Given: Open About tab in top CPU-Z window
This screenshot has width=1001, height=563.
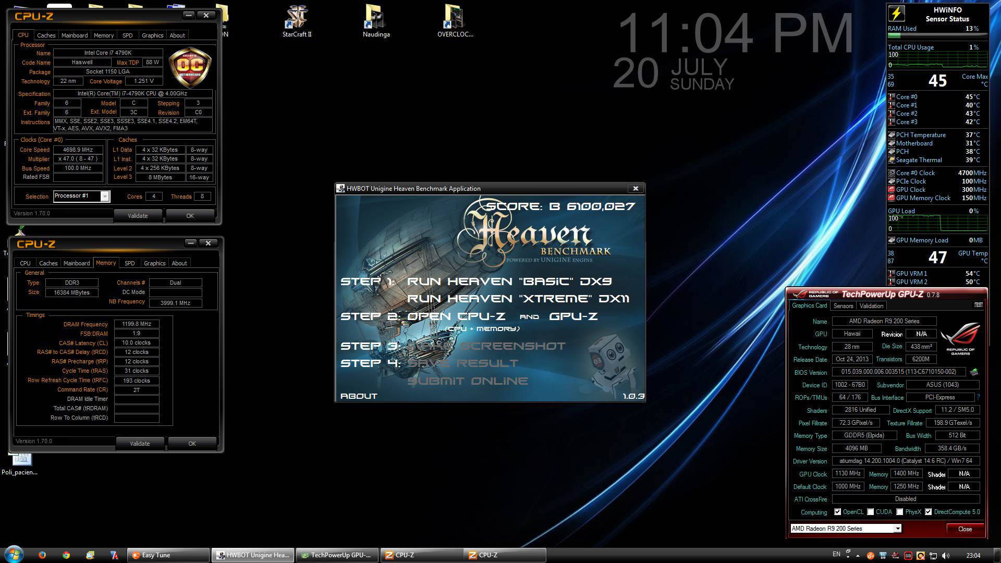Looking at the screenshot, I should 177,35.
